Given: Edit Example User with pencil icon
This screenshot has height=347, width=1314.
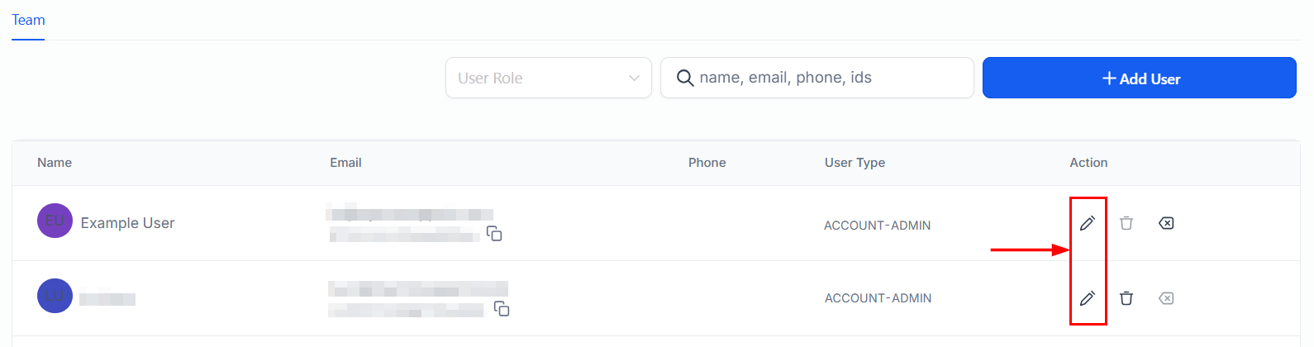Looking at the screenshot, I should [x=1088, y=223].
